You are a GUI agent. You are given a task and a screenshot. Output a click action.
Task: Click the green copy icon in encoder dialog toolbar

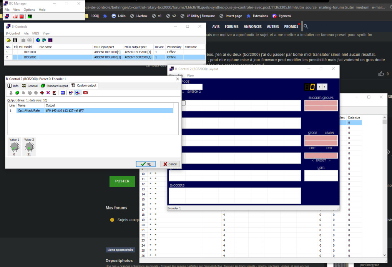point(17,93)
